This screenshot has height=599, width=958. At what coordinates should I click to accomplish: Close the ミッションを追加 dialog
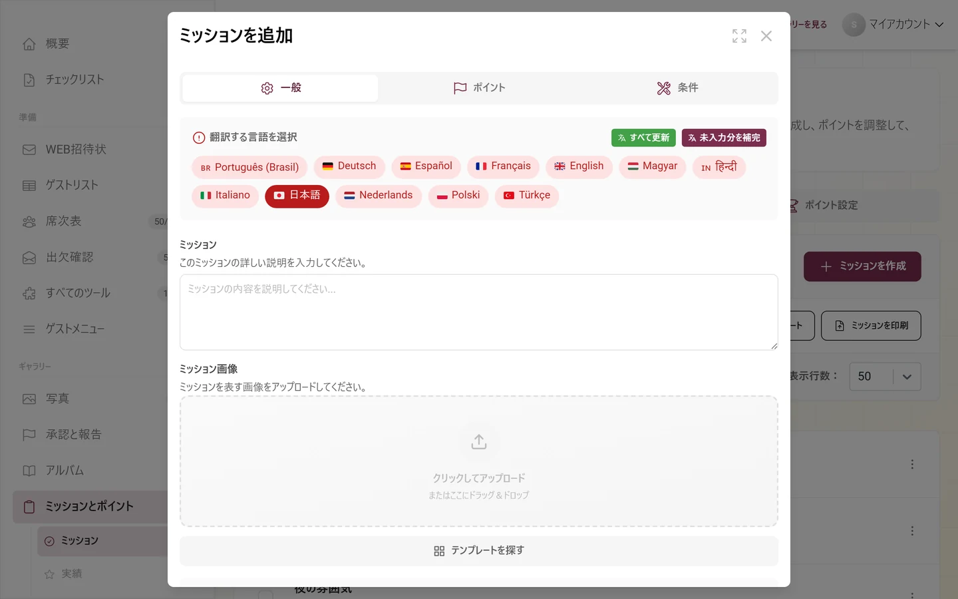766,36
